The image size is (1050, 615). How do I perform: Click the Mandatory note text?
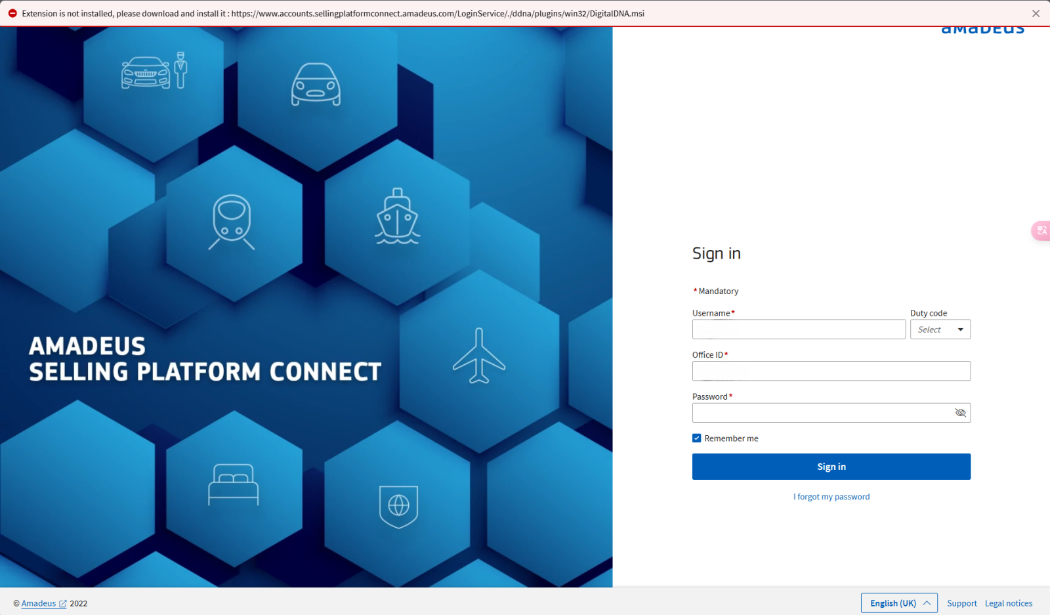(716, 291)
